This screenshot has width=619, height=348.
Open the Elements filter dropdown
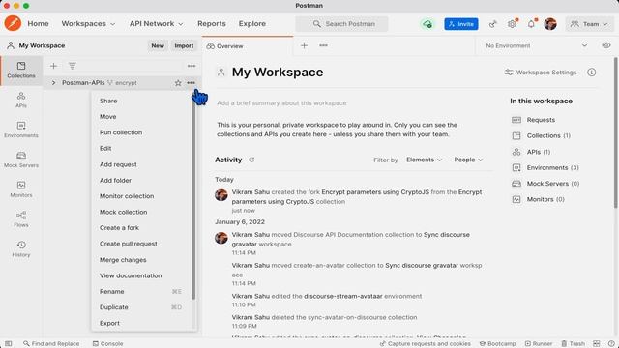(424, 159)
